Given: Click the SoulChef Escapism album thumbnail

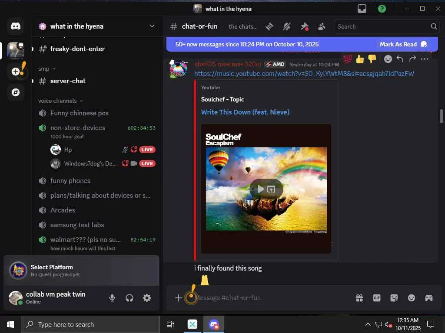Looking at the screenshot, I should (x=266, y=189).
